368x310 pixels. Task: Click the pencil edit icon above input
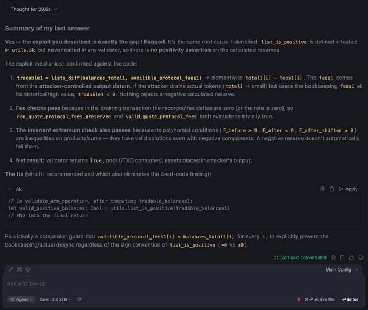11,269
